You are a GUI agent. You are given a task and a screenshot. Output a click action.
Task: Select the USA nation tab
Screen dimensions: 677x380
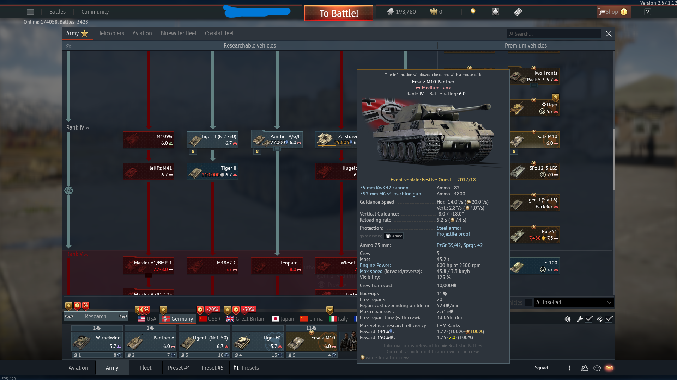(x=147, y=319)
